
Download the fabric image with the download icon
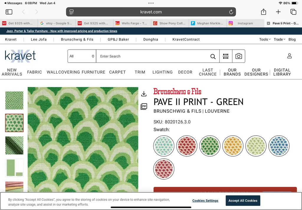144,94
